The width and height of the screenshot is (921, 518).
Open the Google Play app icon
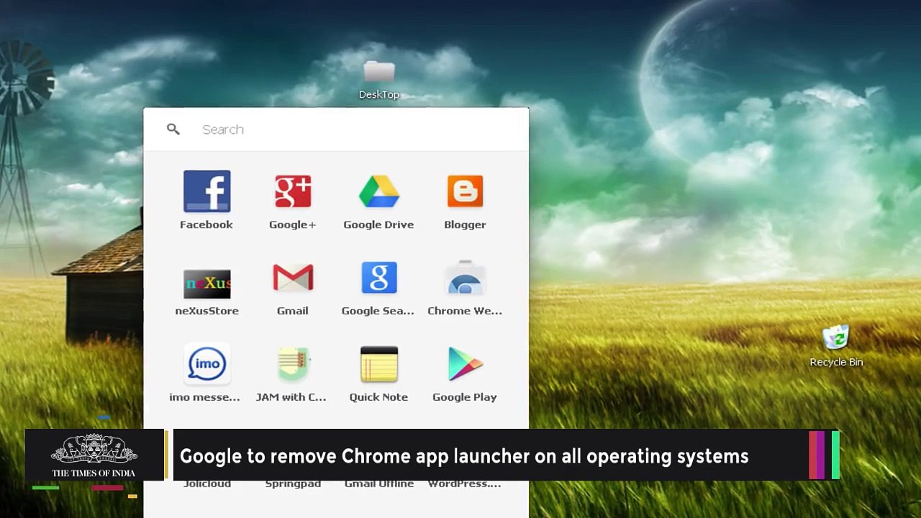pos(465,364)
